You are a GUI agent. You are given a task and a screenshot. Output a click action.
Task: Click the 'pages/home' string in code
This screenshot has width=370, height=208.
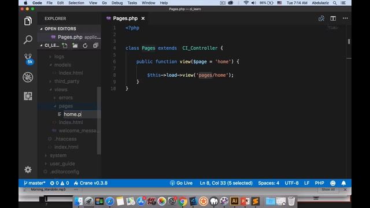(212, 75)
